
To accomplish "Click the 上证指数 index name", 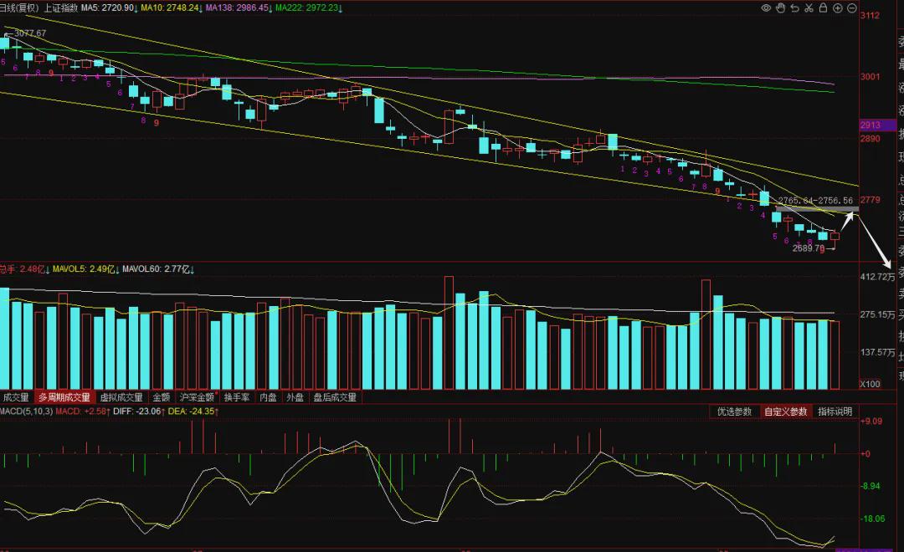I will (x=60, y=8).
